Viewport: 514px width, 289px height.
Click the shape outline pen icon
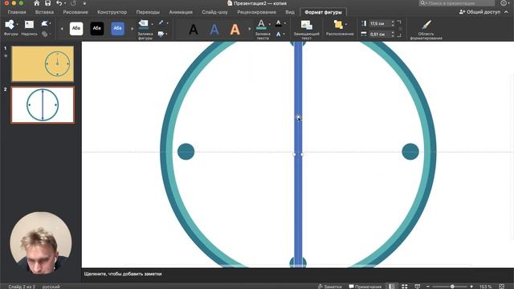161,22
